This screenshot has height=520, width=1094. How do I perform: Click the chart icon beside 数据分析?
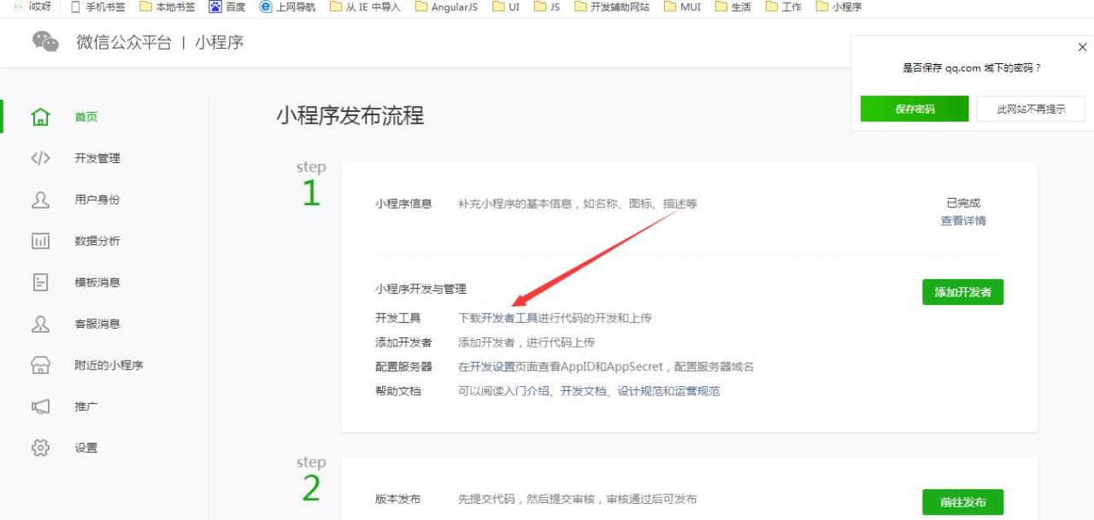point(40,241)
